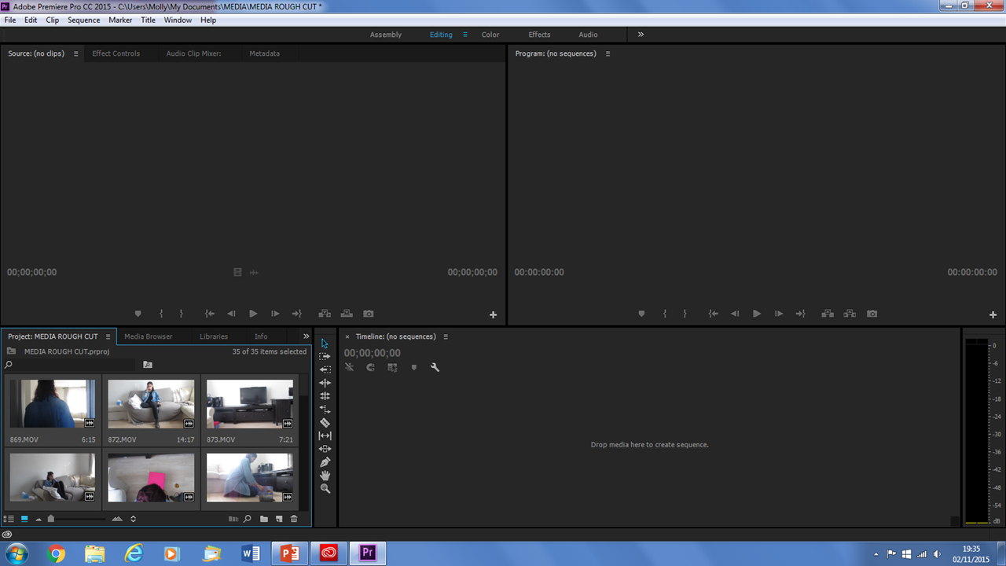The height and width of the screenshot is (566, 1006).
Task: Toggle Snap in Timeline panel
Action: point(370,367)
